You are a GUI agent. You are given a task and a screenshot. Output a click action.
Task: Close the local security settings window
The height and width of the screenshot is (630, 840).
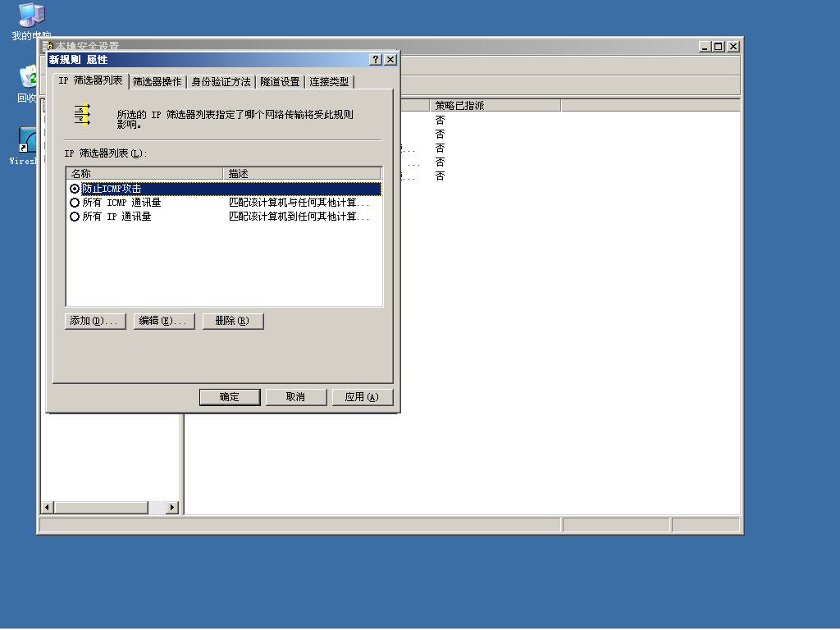tap(733, 47)
